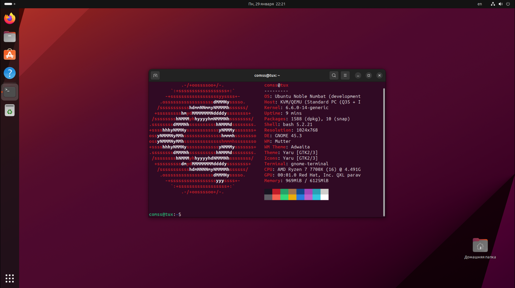515x288 pixels.
Task: Open a new terminal tab
Action: 155,75
